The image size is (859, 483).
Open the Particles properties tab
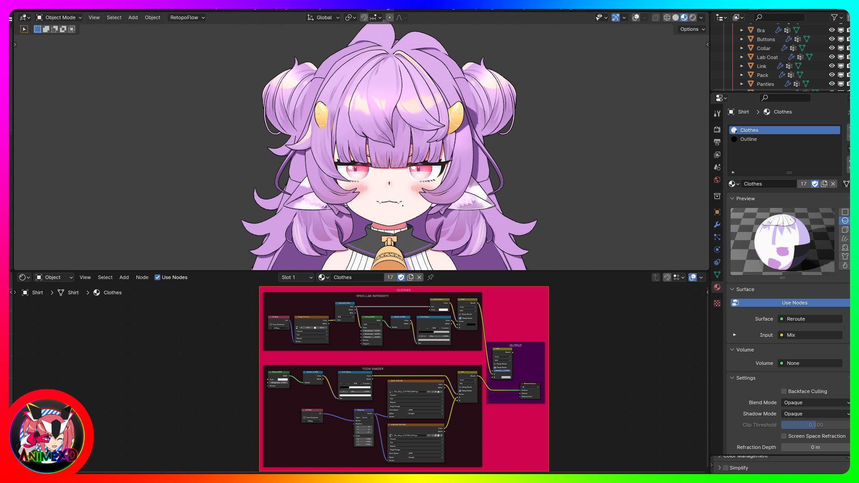coord(717,237)
